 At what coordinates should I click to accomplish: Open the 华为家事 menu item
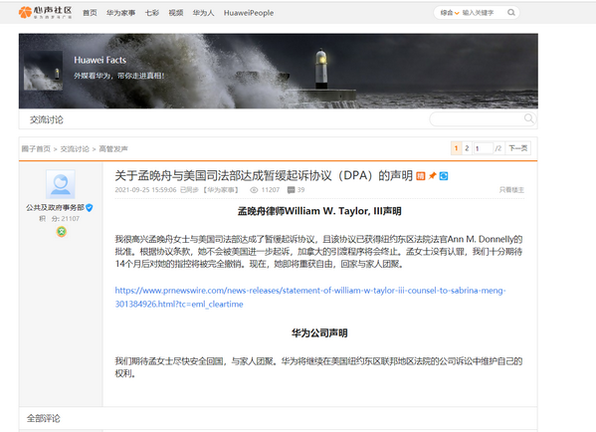click(x=120, y=13)
